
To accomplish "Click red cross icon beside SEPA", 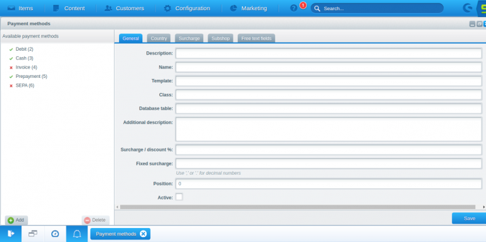I will [x=11, y=86].
